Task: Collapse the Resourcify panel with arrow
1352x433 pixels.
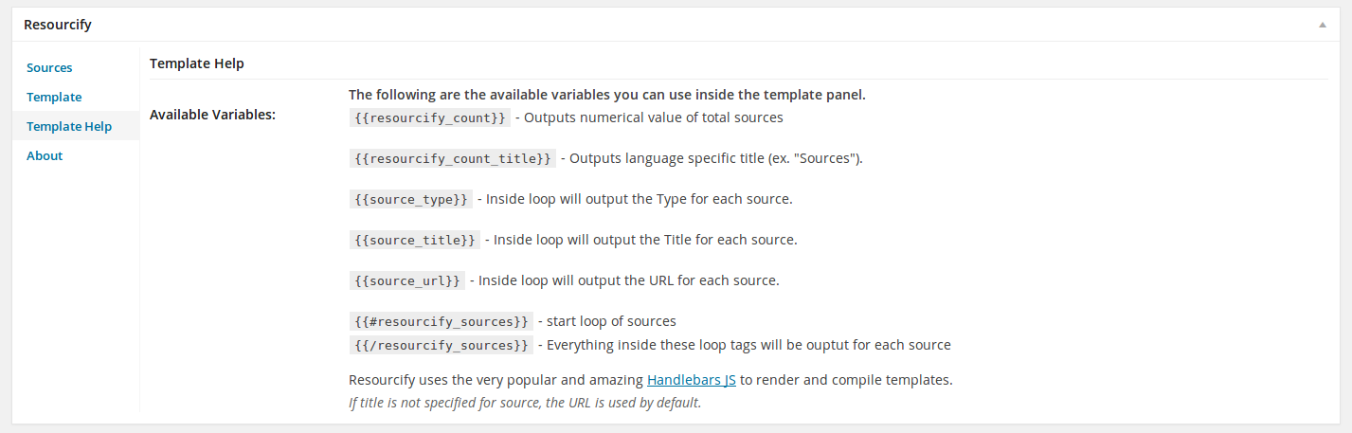Action: pos(1323,26)
